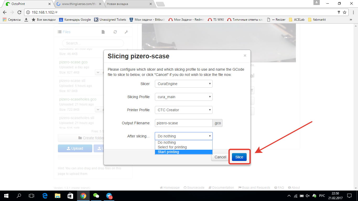Show hidden bookmarks overflow chevron
This screenshot has width=358, height=201.
351,20
